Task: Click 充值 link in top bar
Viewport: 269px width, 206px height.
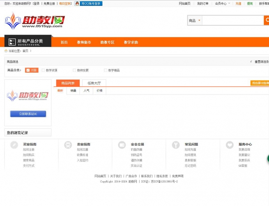Action: point(238,3)
